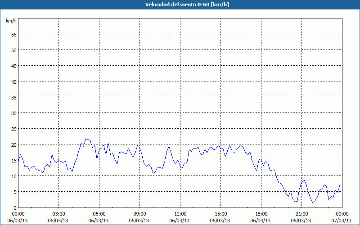This screenshot has width=360, height=225.
Task: Select the 40 y-axis label
Action: (14, 82)
